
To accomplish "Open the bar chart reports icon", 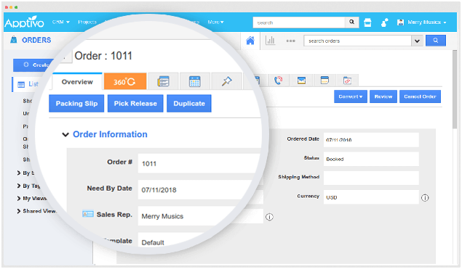I will pyautogui.click(x=270, y=41).
